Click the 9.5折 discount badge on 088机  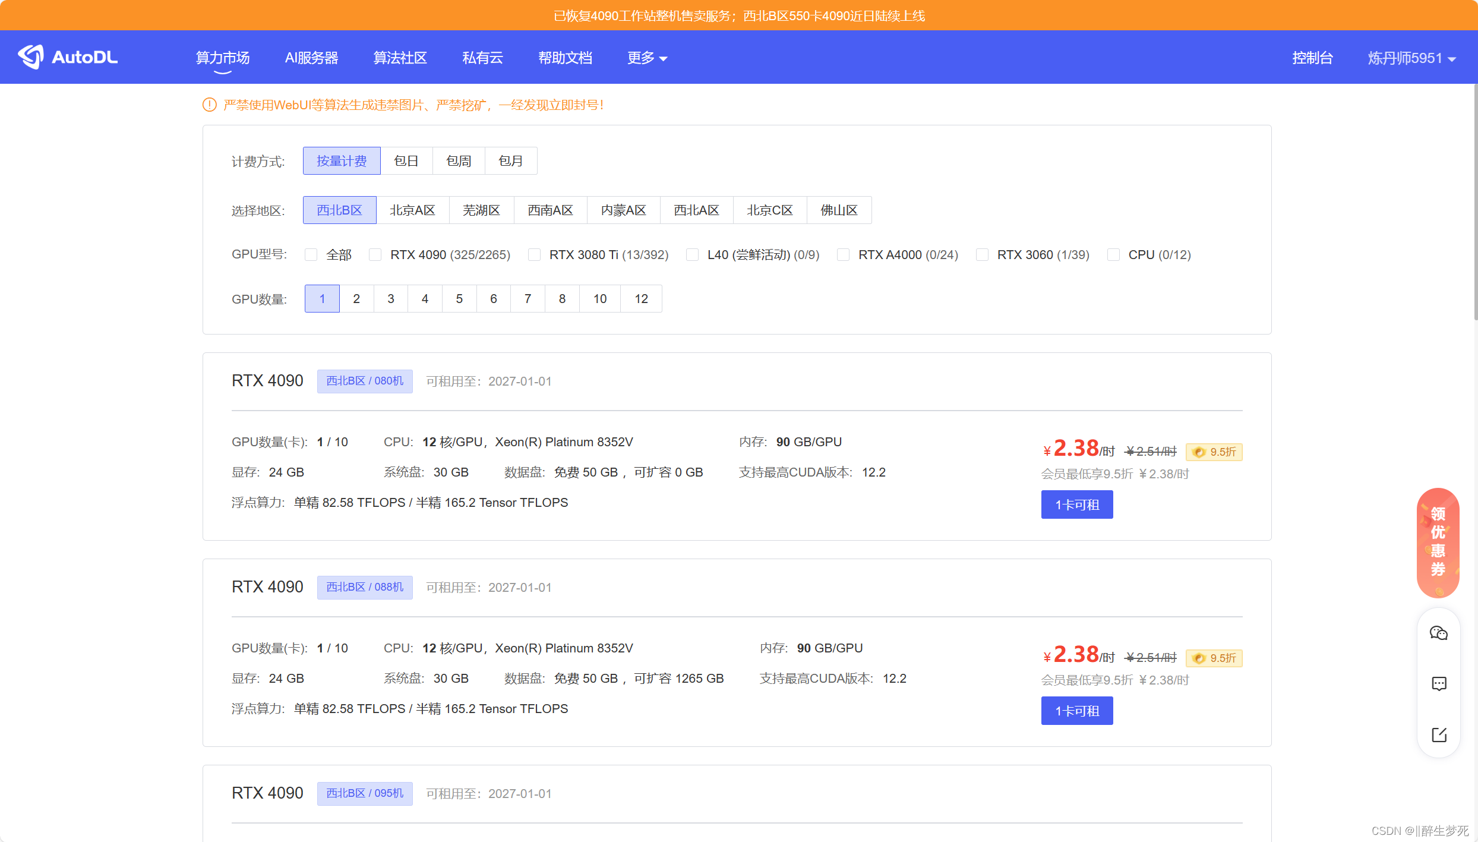(x=1214, y=658)
